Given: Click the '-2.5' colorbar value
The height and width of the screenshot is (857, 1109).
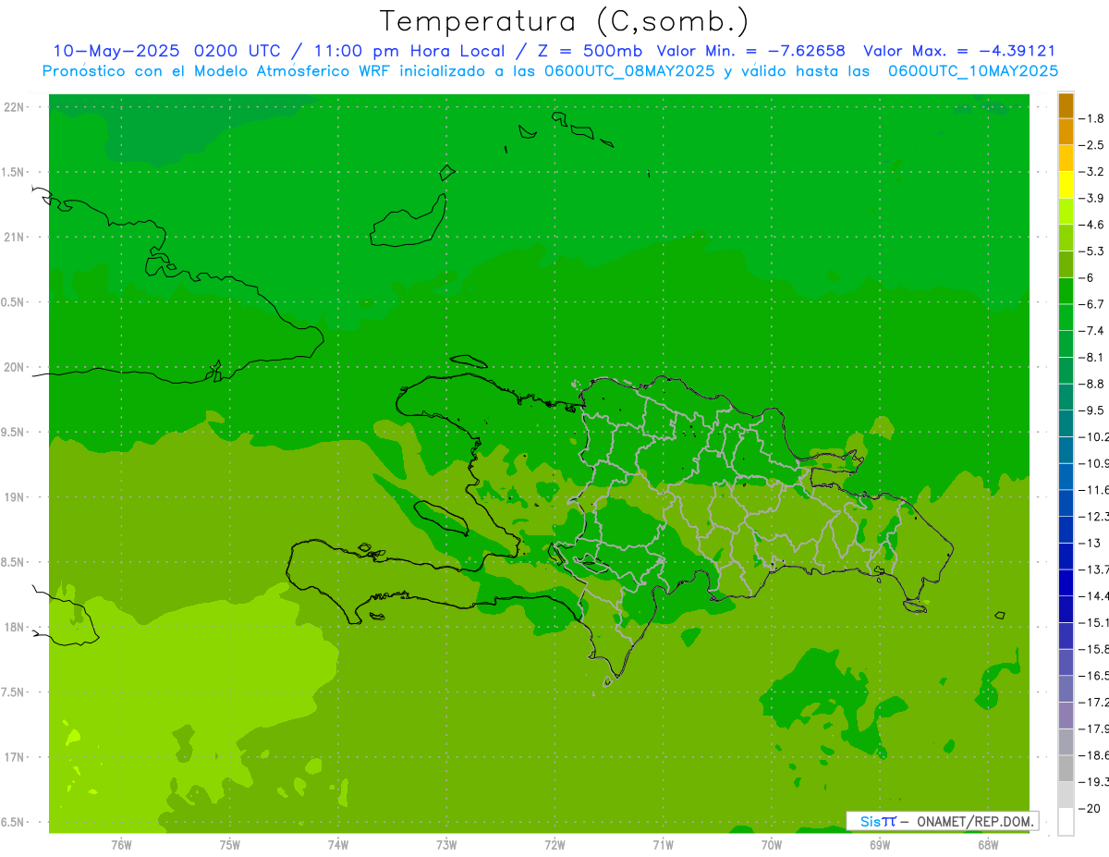Looking at the screenshot, I should [1092, 145].
